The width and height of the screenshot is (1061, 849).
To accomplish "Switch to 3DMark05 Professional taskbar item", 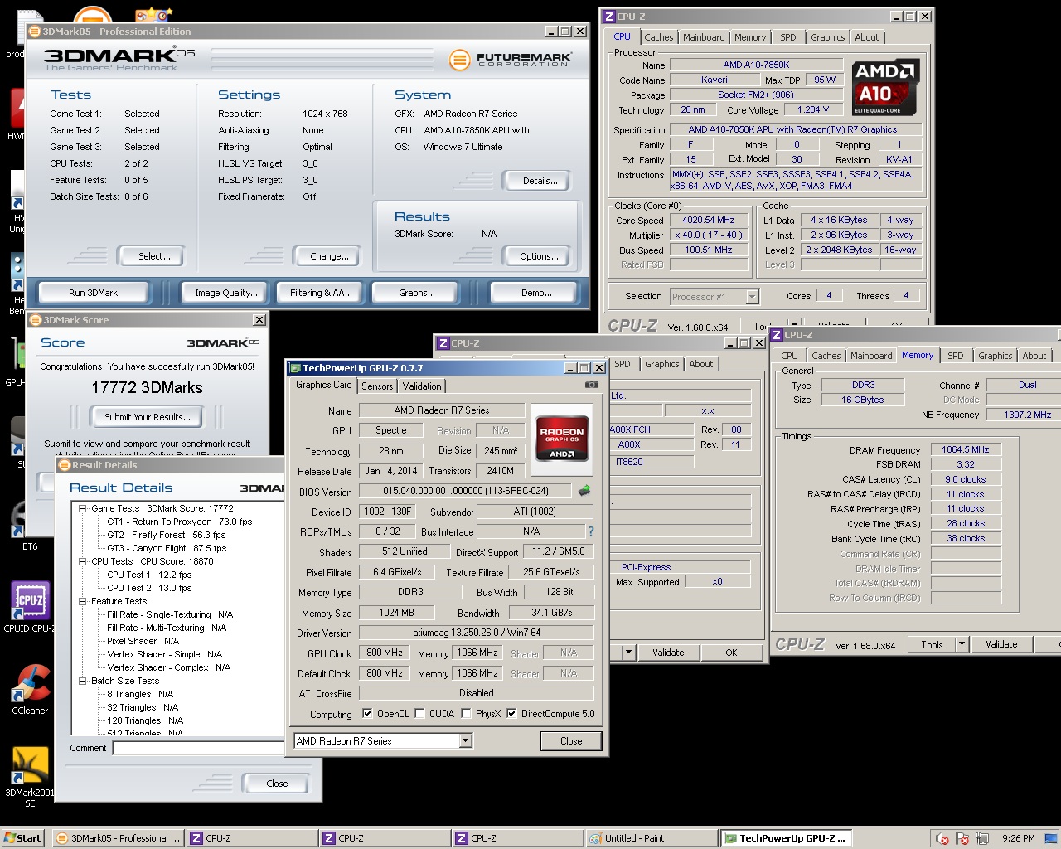I will 118,838.
